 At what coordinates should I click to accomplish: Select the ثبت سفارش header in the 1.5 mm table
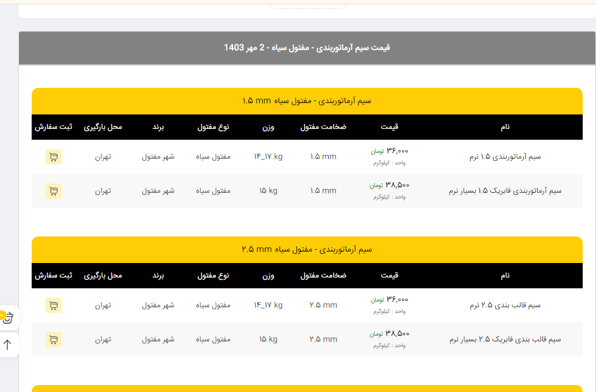coord(53,127)
